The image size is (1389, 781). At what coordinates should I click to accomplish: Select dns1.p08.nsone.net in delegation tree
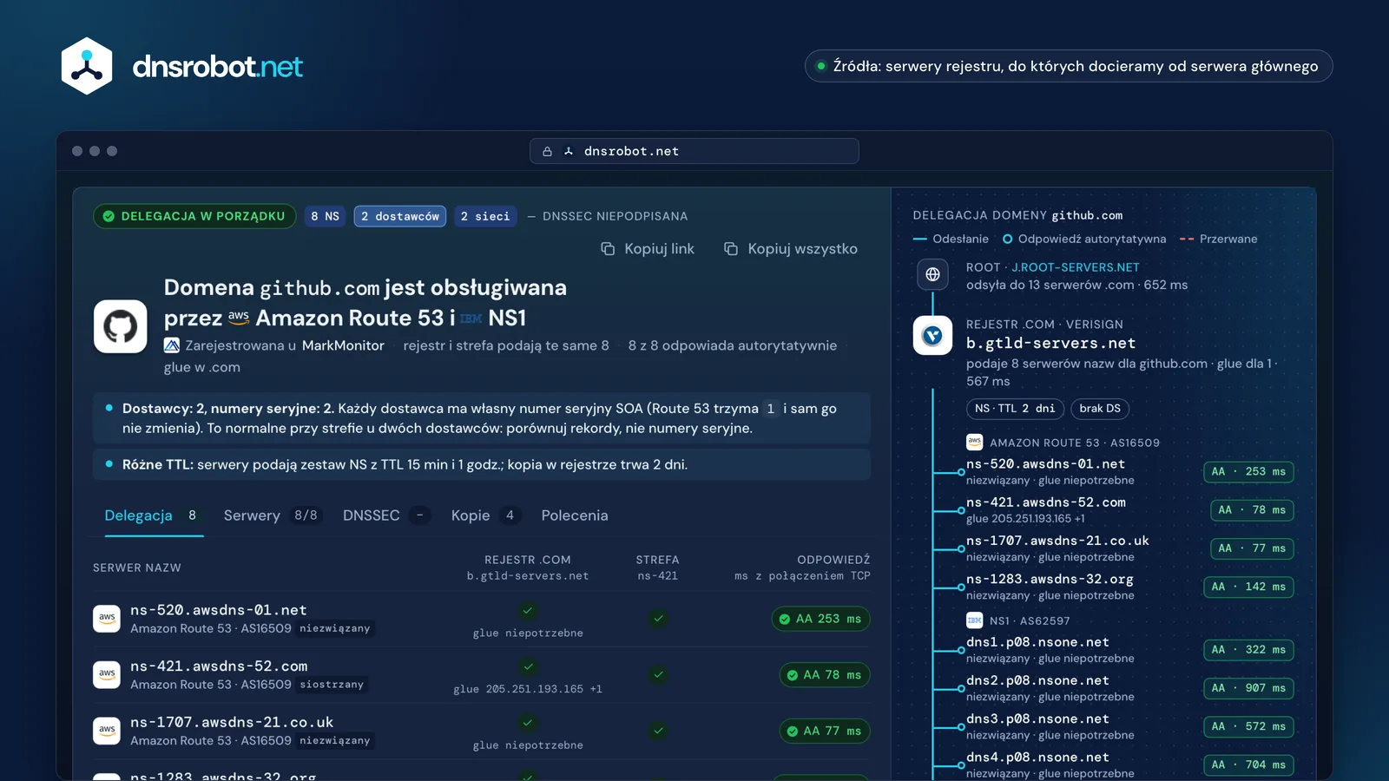pyautogui.click(x=1037, y=642)
